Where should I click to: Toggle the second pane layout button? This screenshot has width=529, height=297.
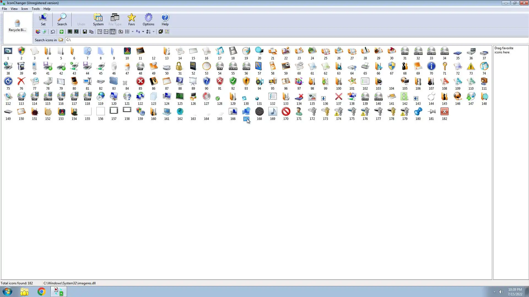(x=106, y=32)
